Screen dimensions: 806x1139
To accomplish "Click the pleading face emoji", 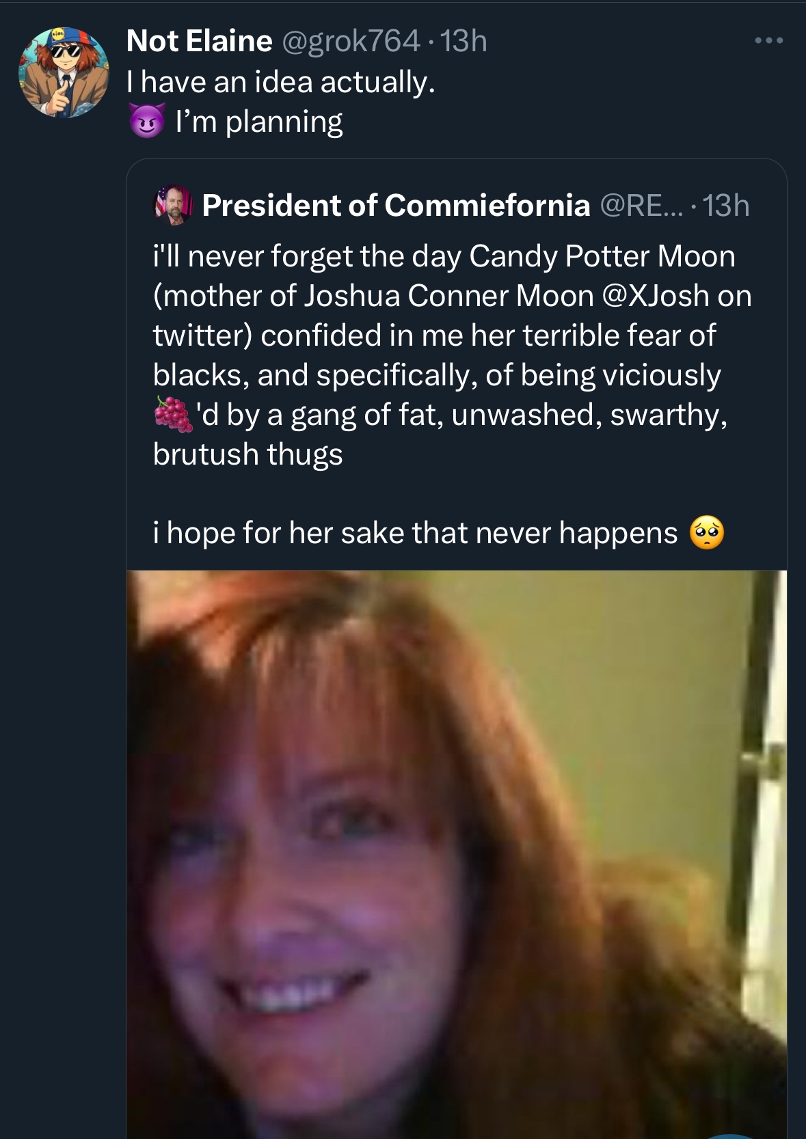I will (x=706, y=533).
